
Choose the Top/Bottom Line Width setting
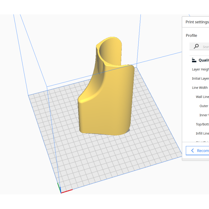202,124
